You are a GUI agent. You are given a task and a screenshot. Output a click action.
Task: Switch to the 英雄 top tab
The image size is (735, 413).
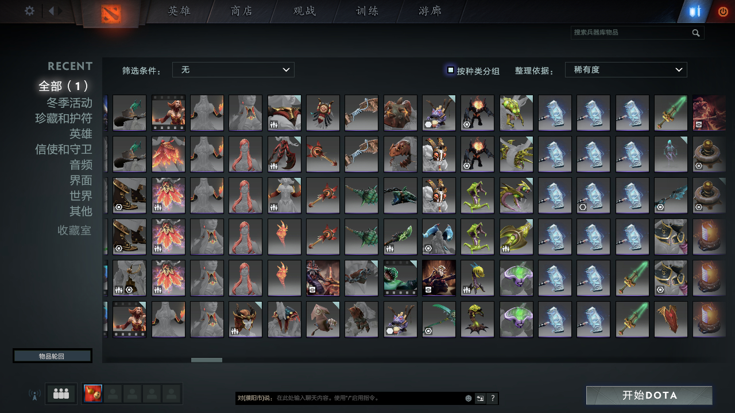coord(179,11)
